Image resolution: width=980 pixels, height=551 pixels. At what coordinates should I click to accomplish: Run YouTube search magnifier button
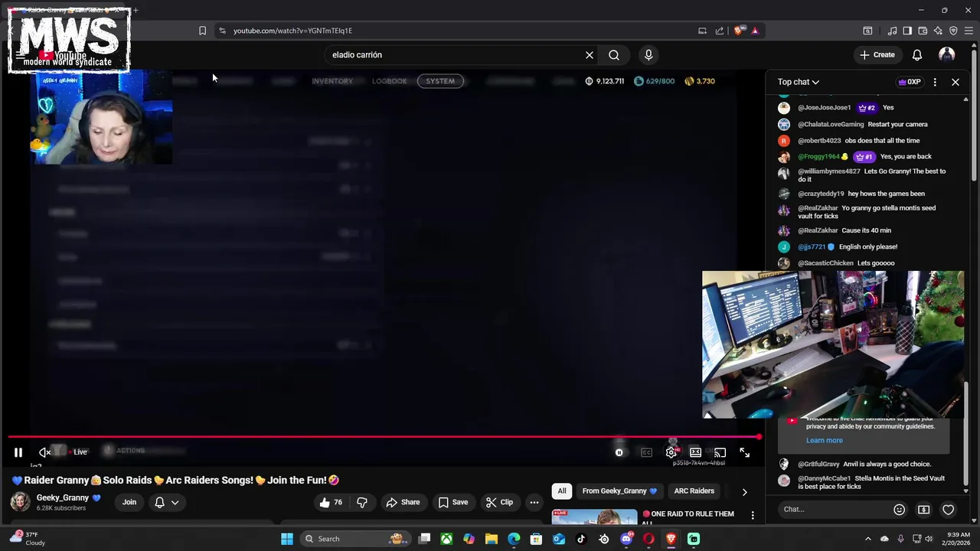pyautogui.click(x=614, y=55)
